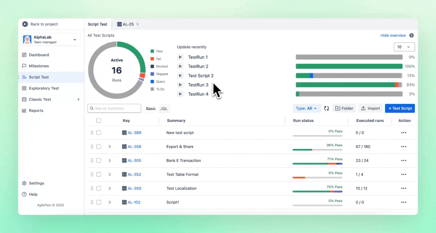Select the checkbox beside AL-352
Viewport: 436px width, 233px height.
click(99, 174)
